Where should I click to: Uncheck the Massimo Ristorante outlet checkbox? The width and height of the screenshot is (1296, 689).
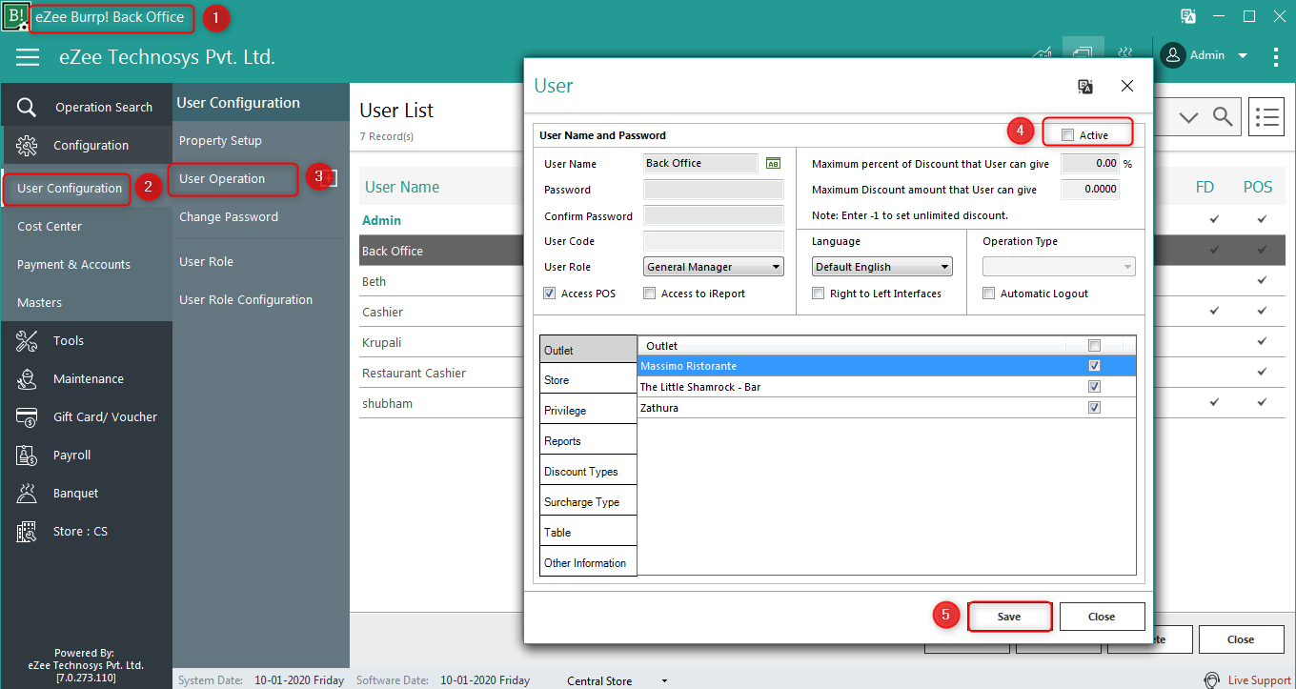(1094, 366)
